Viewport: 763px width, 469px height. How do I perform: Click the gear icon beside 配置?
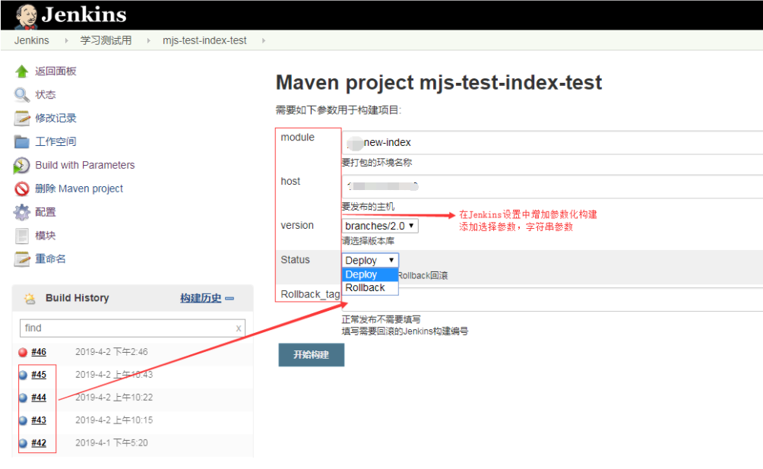click(21, 212)
